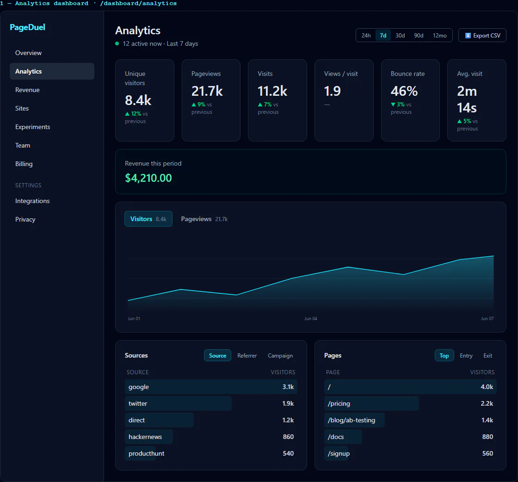Click the /signup page row

(x=410, y=453)
